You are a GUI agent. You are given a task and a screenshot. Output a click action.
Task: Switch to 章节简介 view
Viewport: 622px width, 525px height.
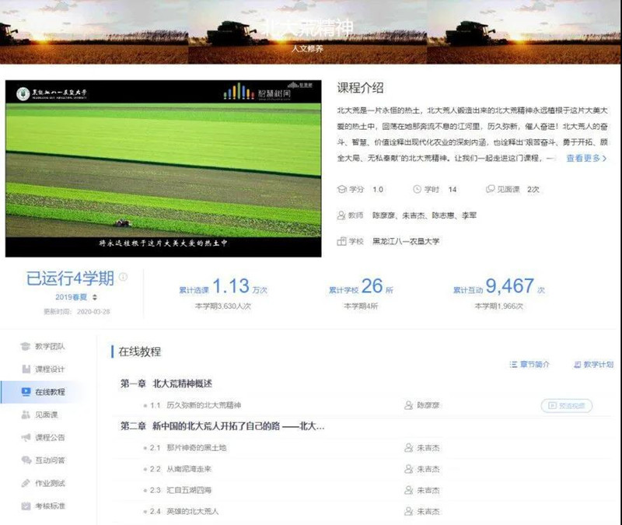tap(529, 364)
